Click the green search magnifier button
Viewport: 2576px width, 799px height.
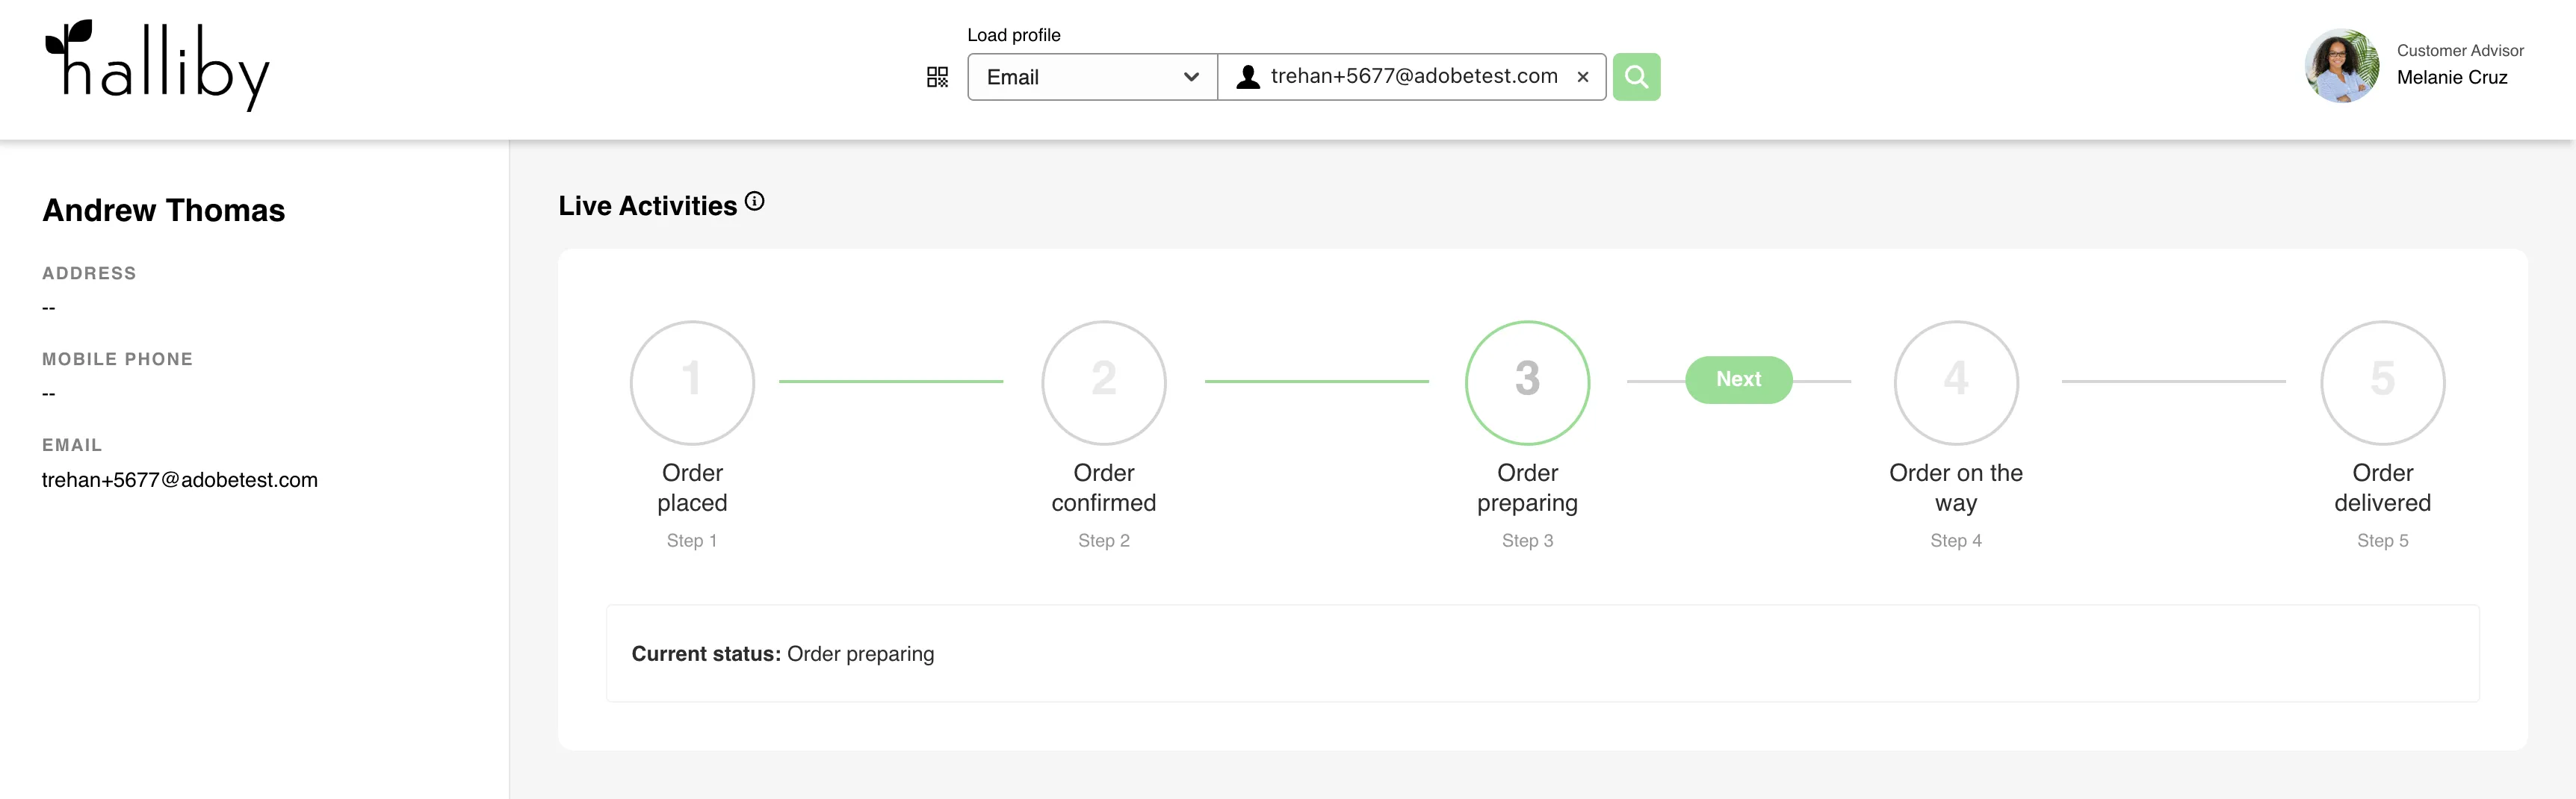[x=1636, y=77]
